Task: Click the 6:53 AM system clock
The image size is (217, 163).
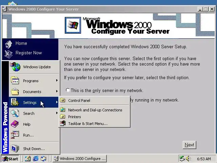Action: (204, 159)
